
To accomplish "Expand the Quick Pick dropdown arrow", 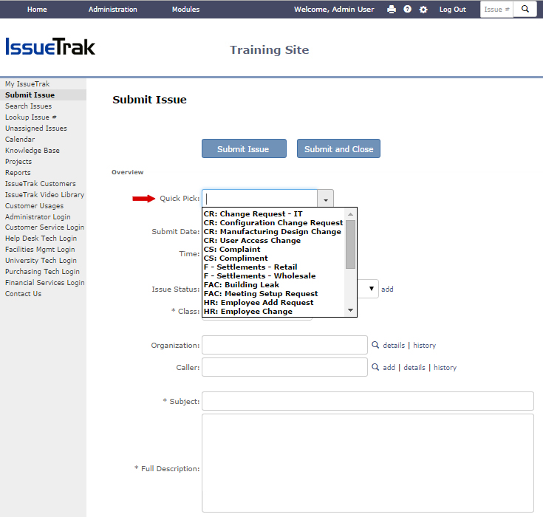I will tap(326, 199).
